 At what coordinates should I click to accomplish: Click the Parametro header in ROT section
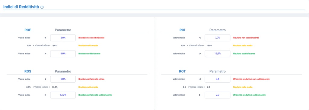tap(217, 72)
